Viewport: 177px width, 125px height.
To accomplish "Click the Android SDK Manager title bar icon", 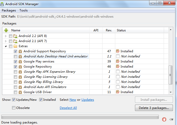I will click(2, 4).
